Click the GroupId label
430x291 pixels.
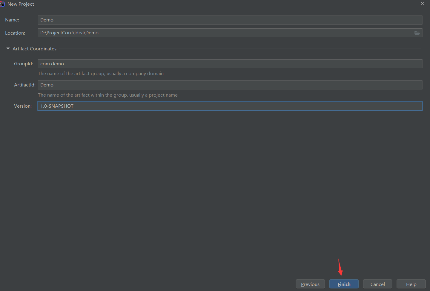click(x=24, y=64)
